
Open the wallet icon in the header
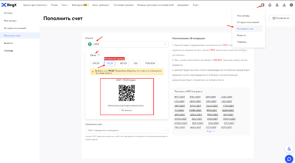coord(263,5)
